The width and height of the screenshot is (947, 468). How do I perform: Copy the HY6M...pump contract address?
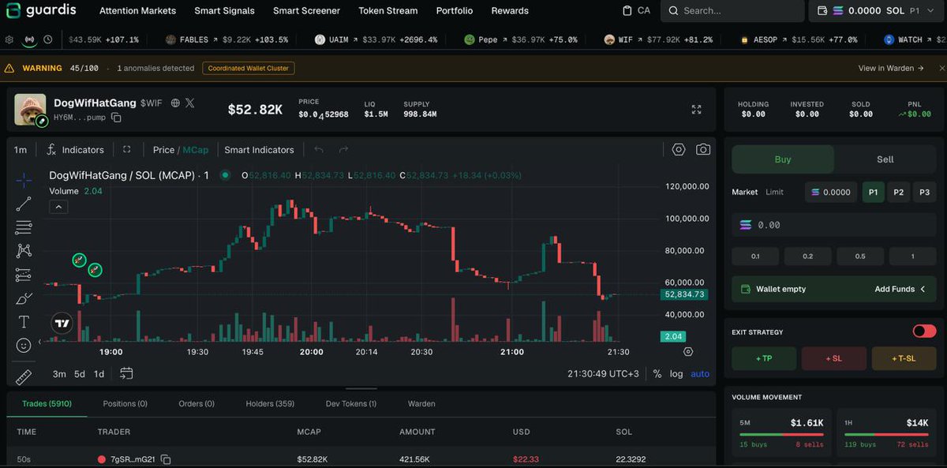point(116,118)
